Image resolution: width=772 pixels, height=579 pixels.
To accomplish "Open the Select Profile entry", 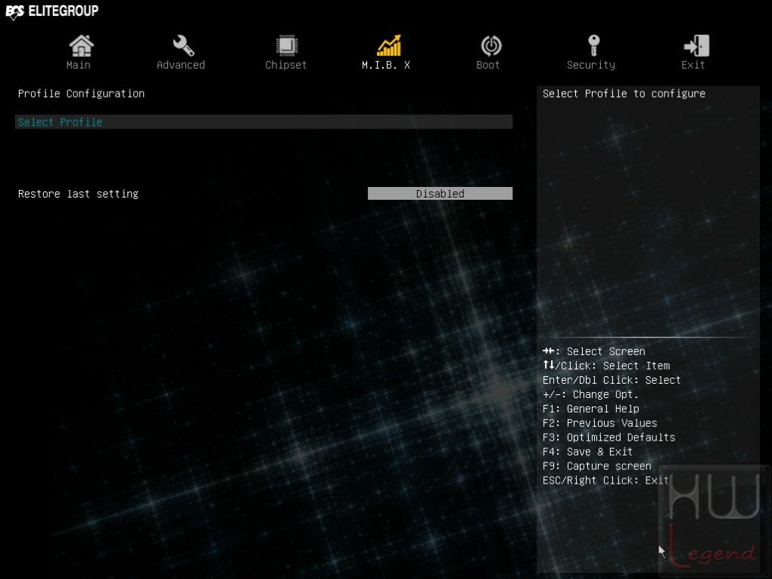I will tap(264, 122).
